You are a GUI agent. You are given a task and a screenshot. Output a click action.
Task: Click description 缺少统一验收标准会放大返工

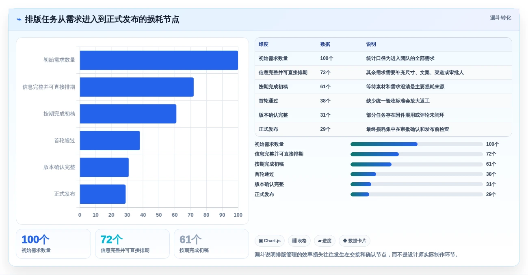[x=398, y=101]
